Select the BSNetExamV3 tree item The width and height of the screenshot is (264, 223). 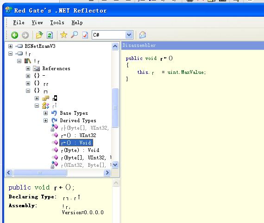[x=40, y=46]
